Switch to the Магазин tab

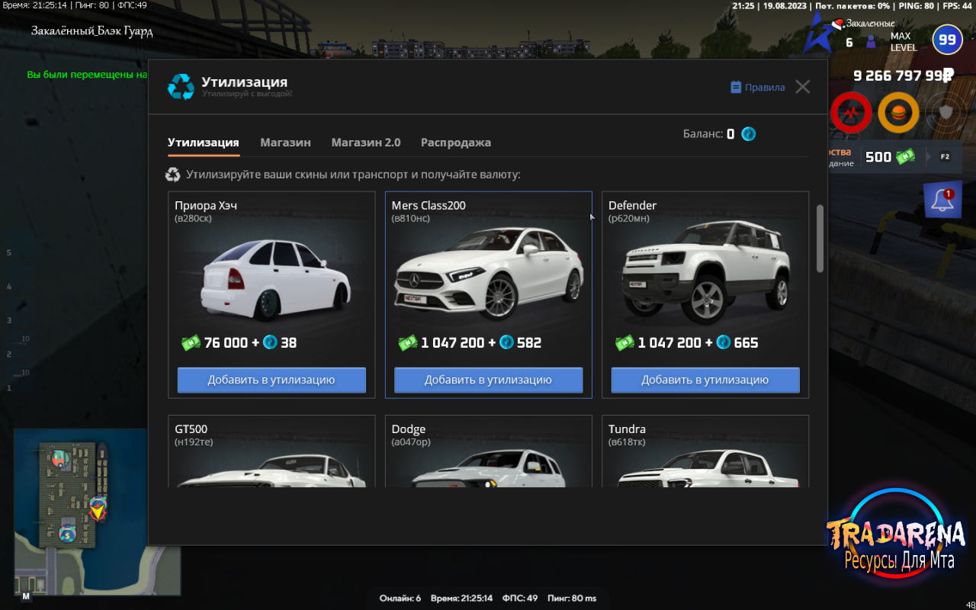(x=285, y=143)
